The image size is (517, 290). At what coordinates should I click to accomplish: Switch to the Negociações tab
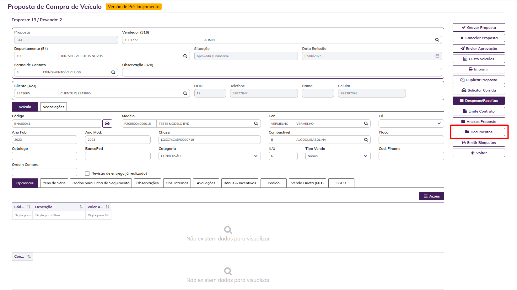pyautogui.click(x=53, y=107)
